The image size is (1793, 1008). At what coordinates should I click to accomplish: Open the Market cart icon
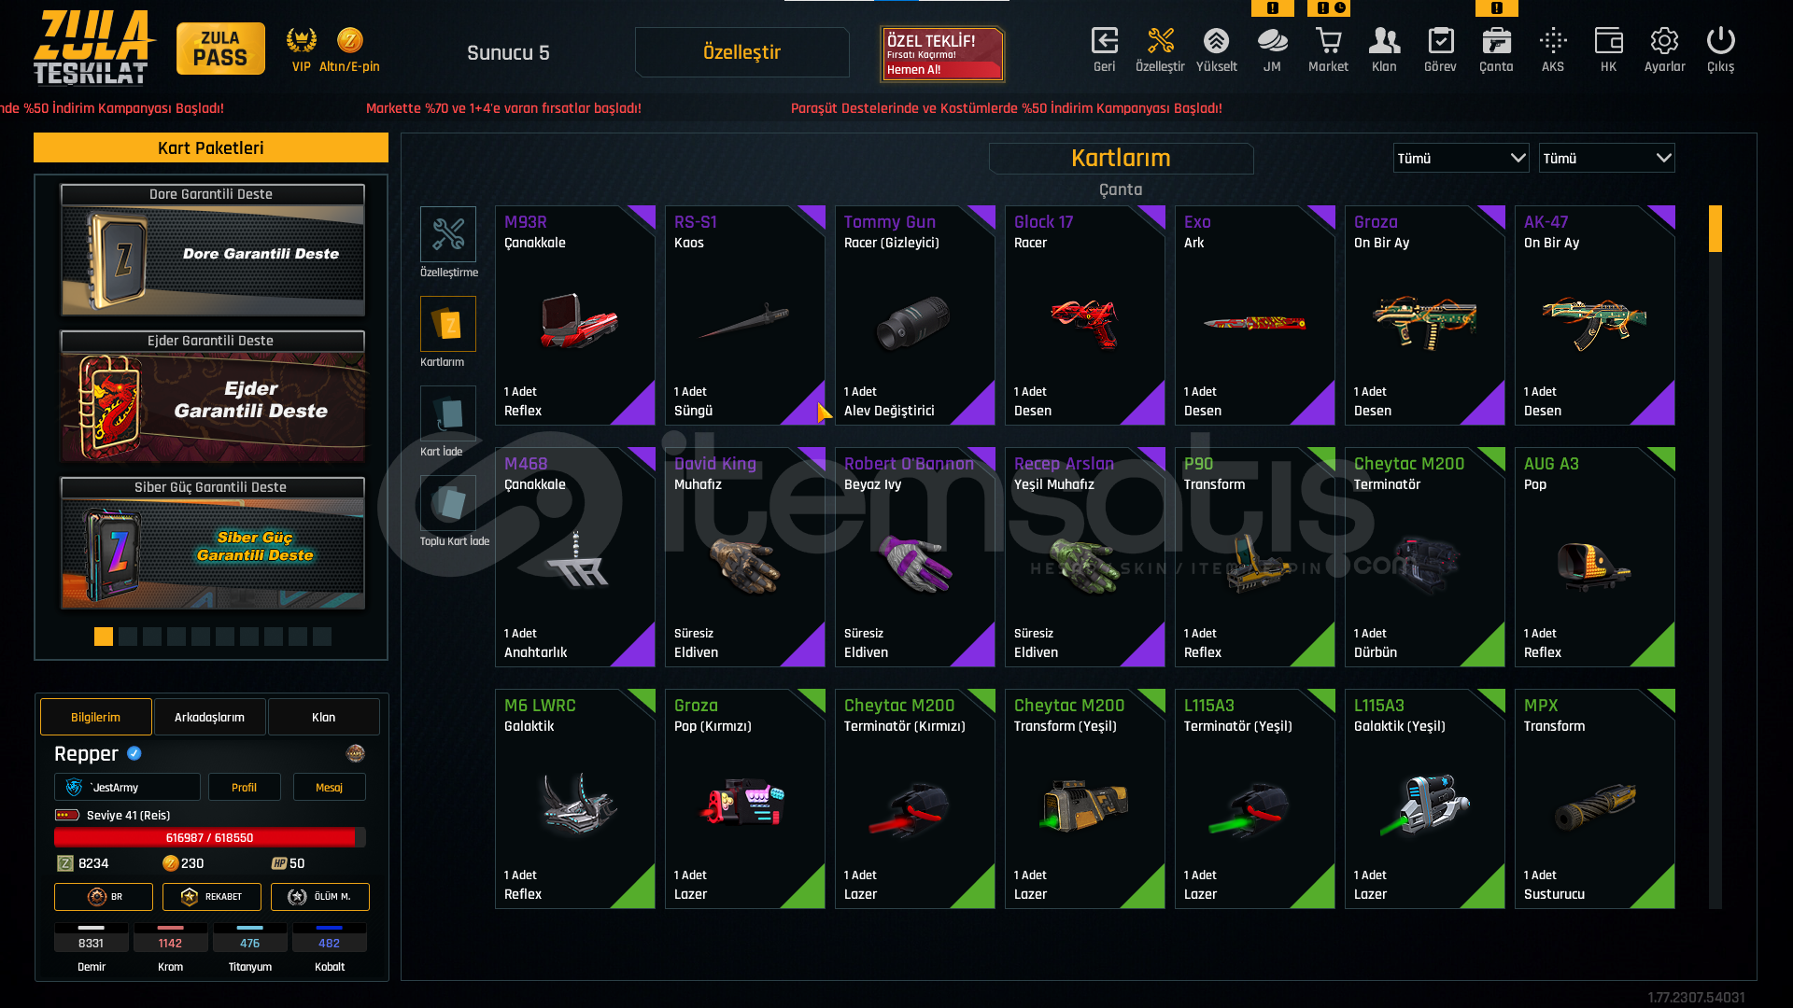point(1328,41)
